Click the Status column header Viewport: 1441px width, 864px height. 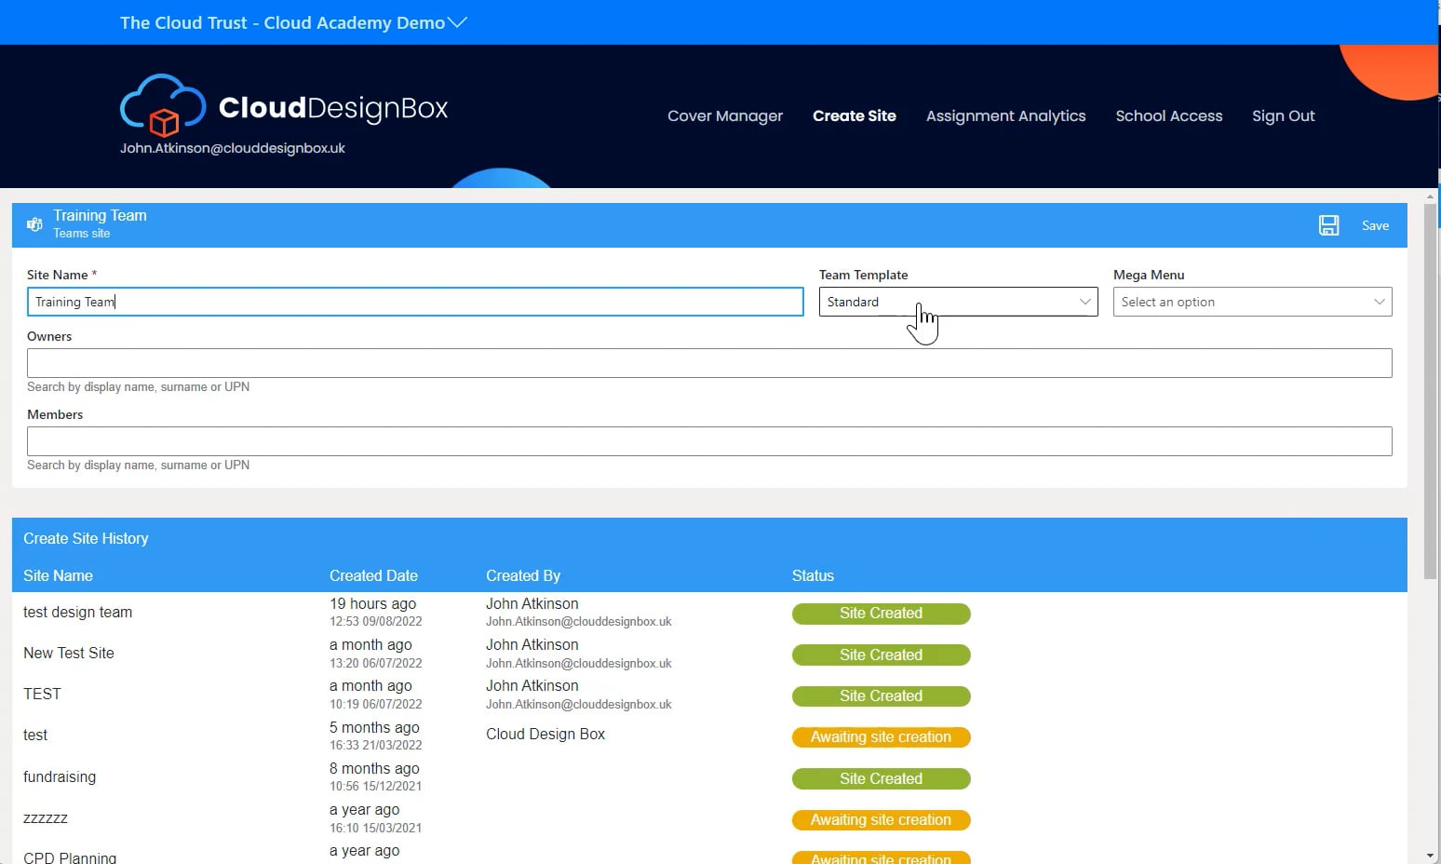(x=813, y=575)
